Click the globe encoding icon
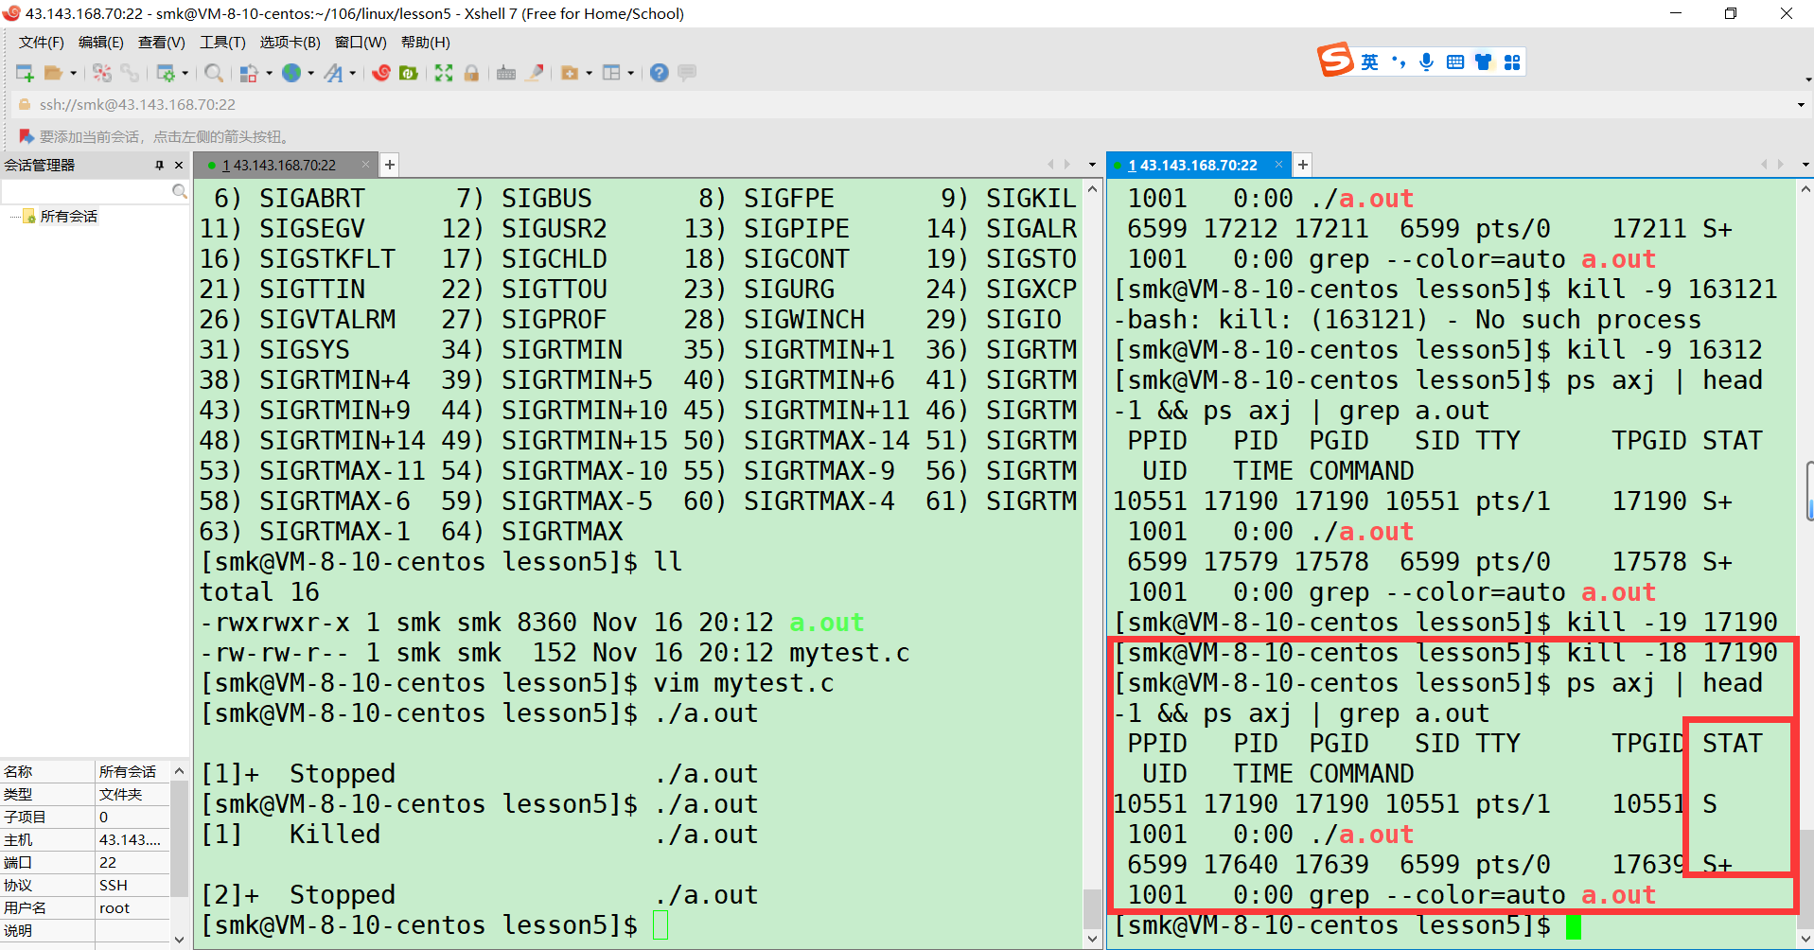The width and height of the screenshot is (1814, 950). [x=291, y=73]
